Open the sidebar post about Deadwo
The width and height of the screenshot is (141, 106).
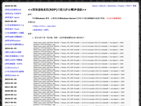(13, 41)
